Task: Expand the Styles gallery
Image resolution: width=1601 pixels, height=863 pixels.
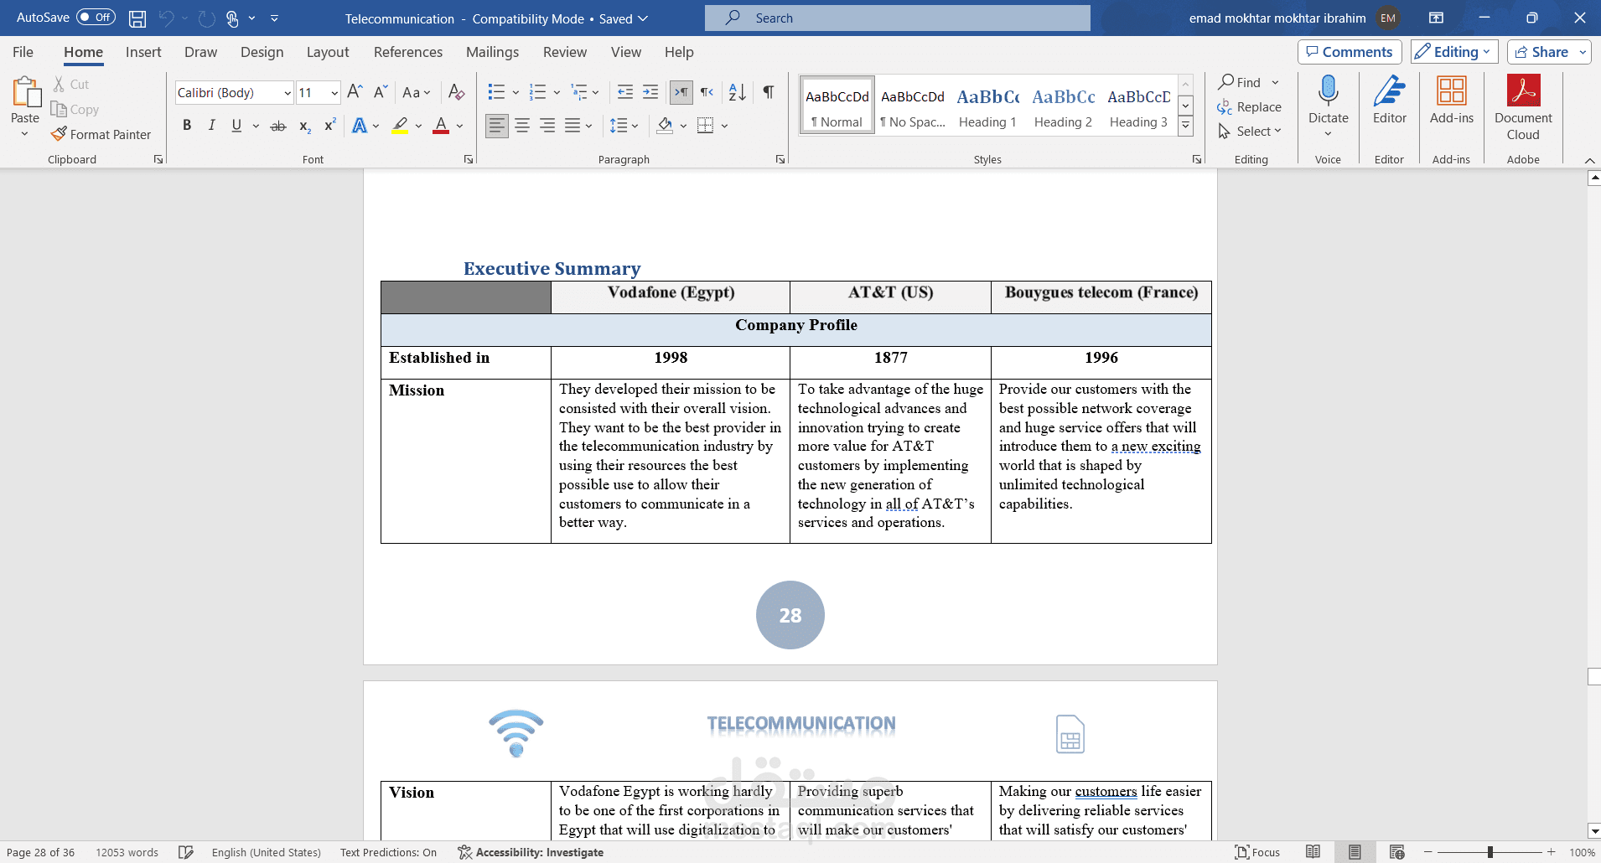Action: pyautogui.click(x=1185, y=127)
